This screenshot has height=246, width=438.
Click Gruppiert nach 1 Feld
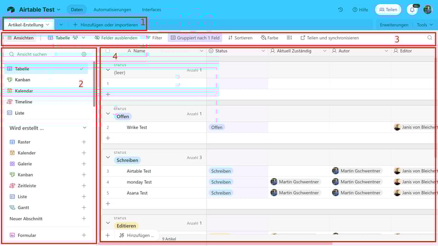(x=195, y=38)
